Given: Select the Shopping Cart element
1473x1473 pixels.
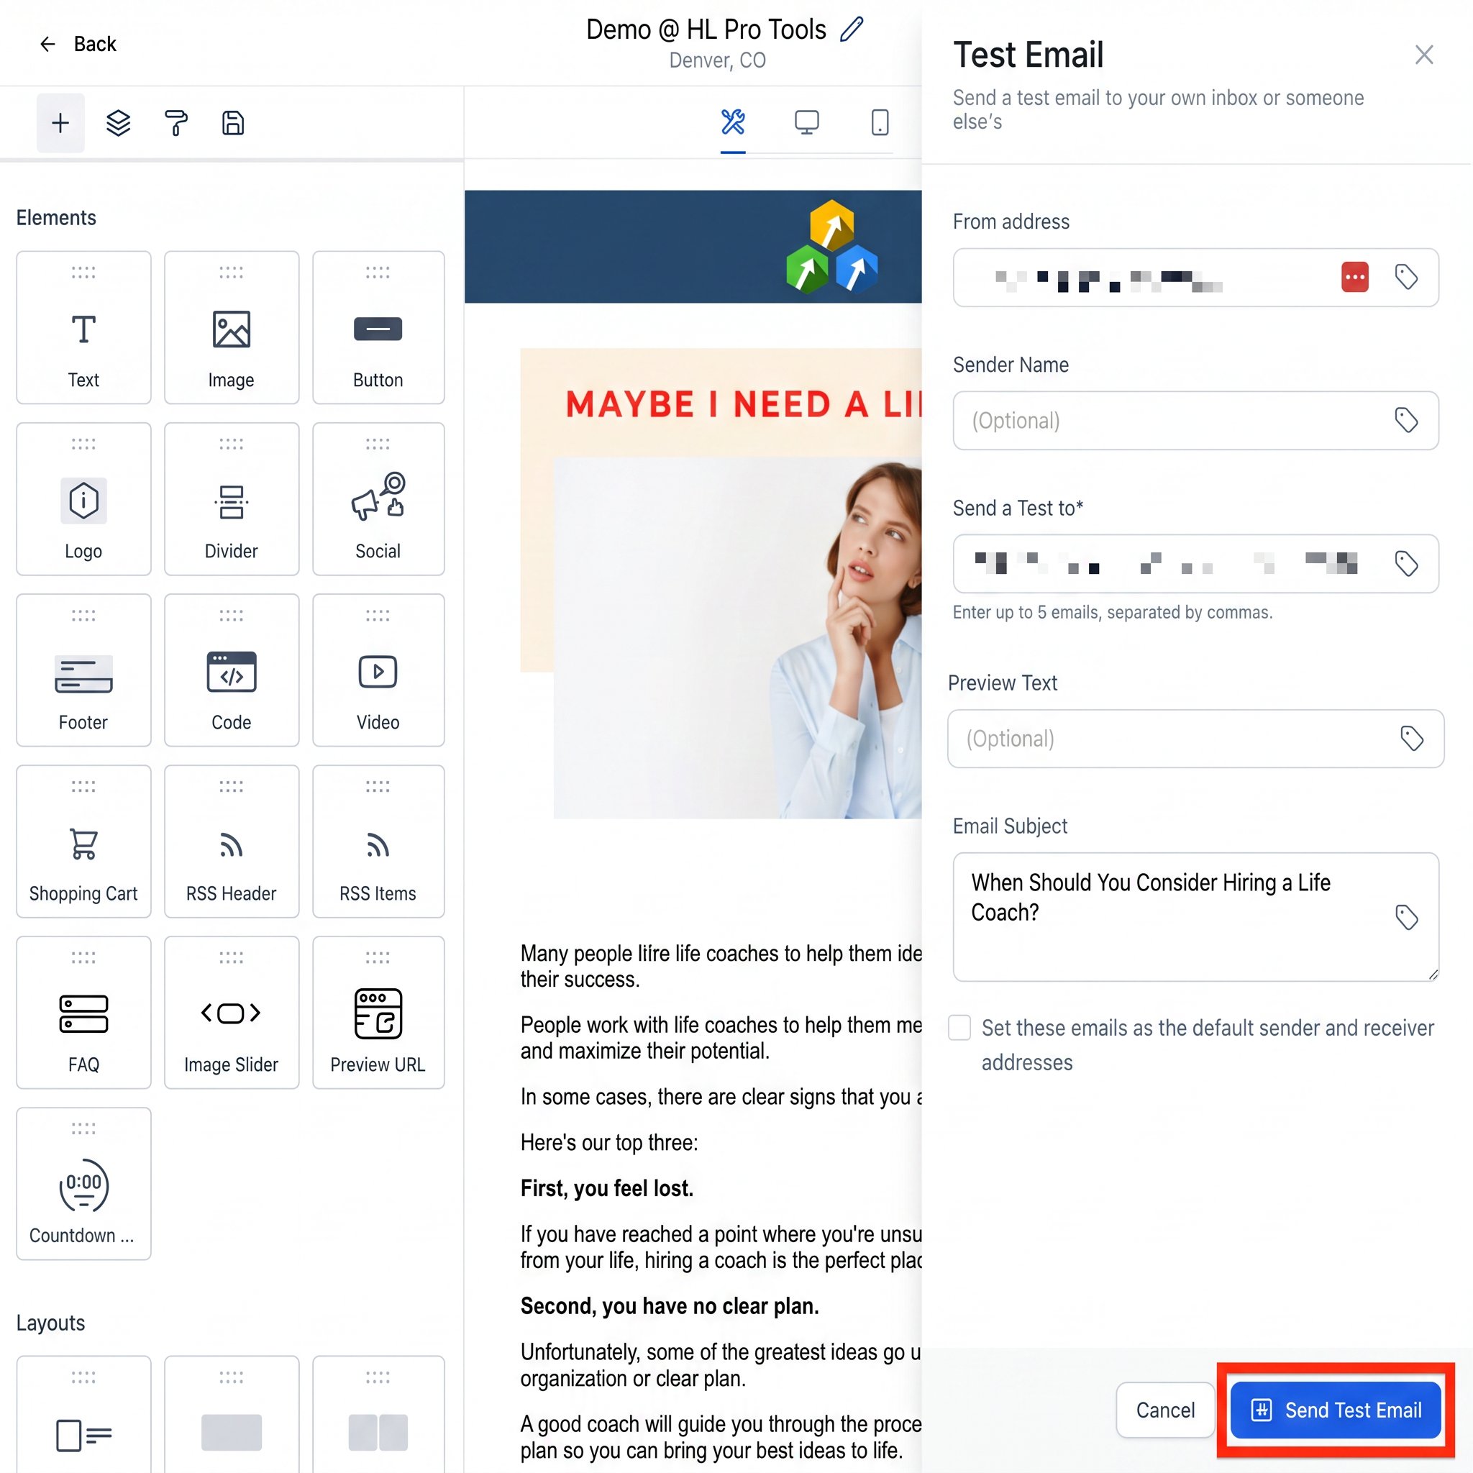Looking at the screenshot, I should click(84, 842).
